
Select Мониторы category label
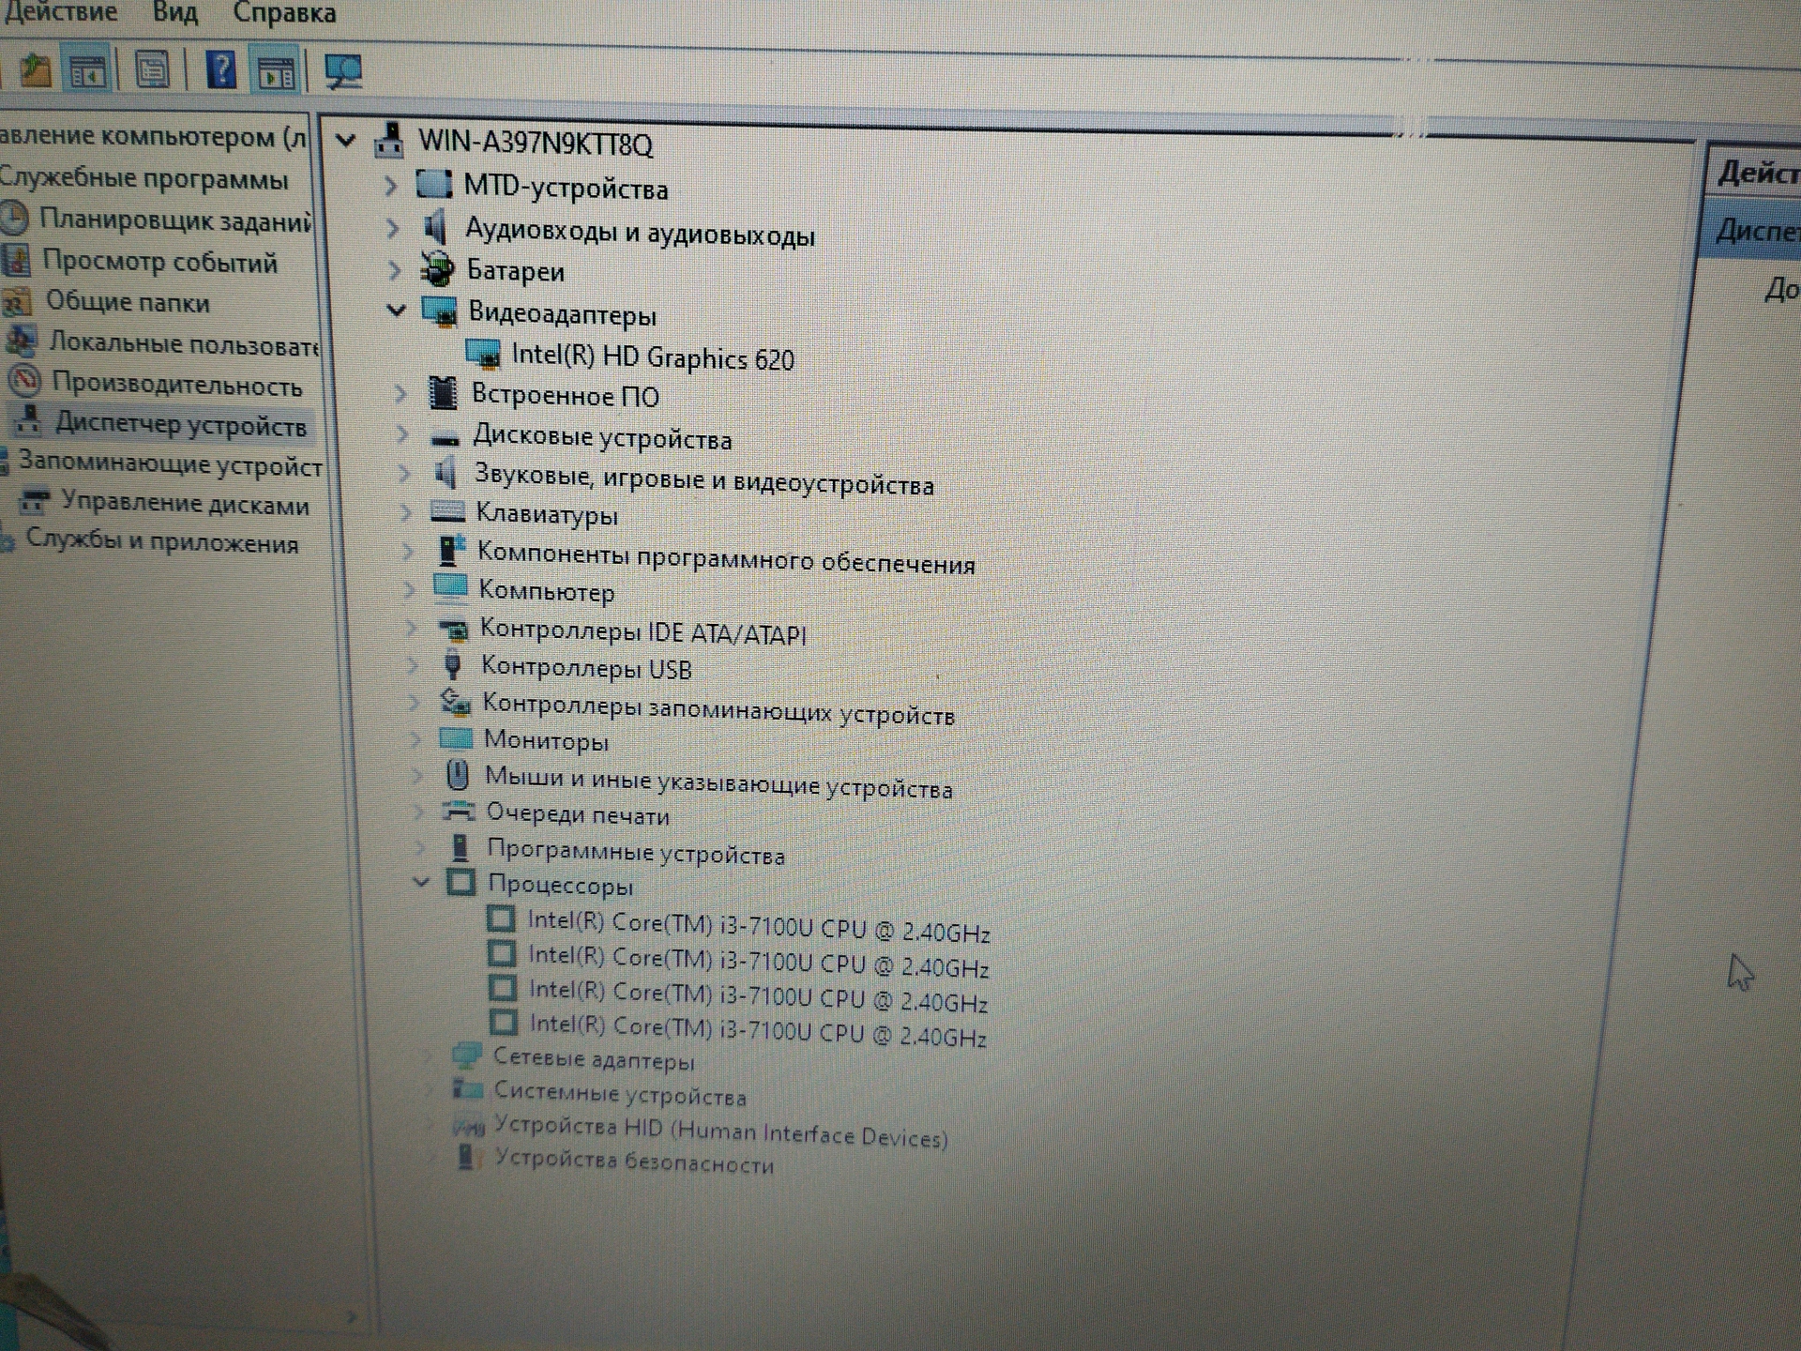[x=546, y=741]
